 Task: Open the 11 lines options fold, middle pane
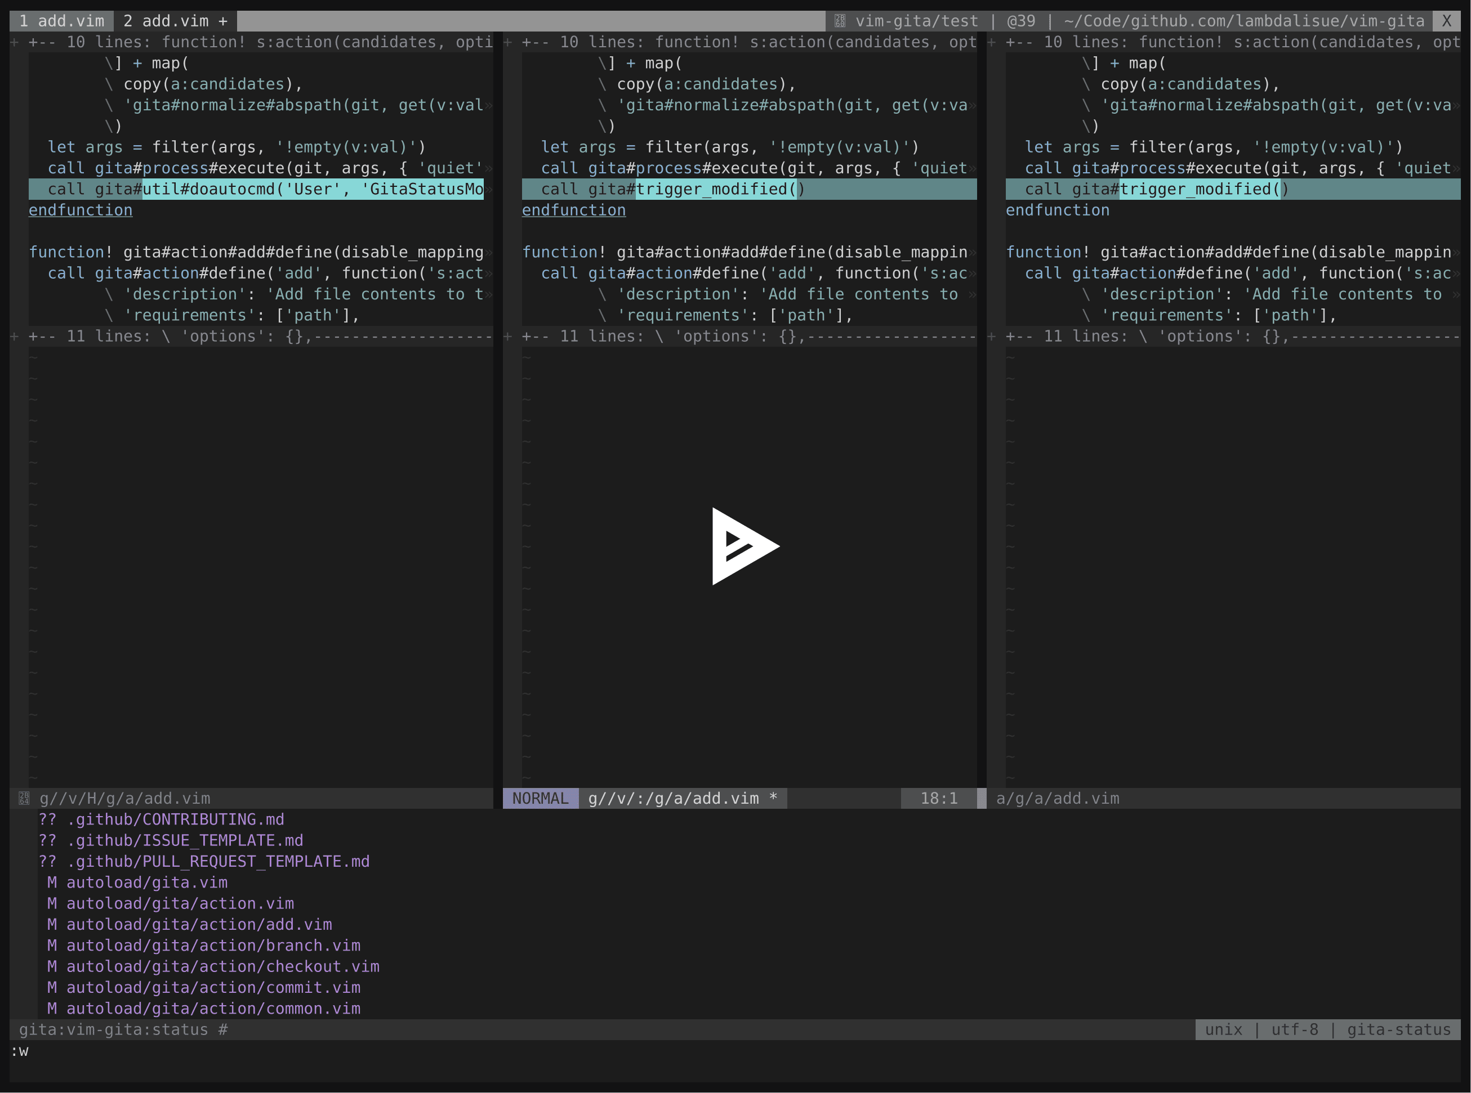point(740,336)
